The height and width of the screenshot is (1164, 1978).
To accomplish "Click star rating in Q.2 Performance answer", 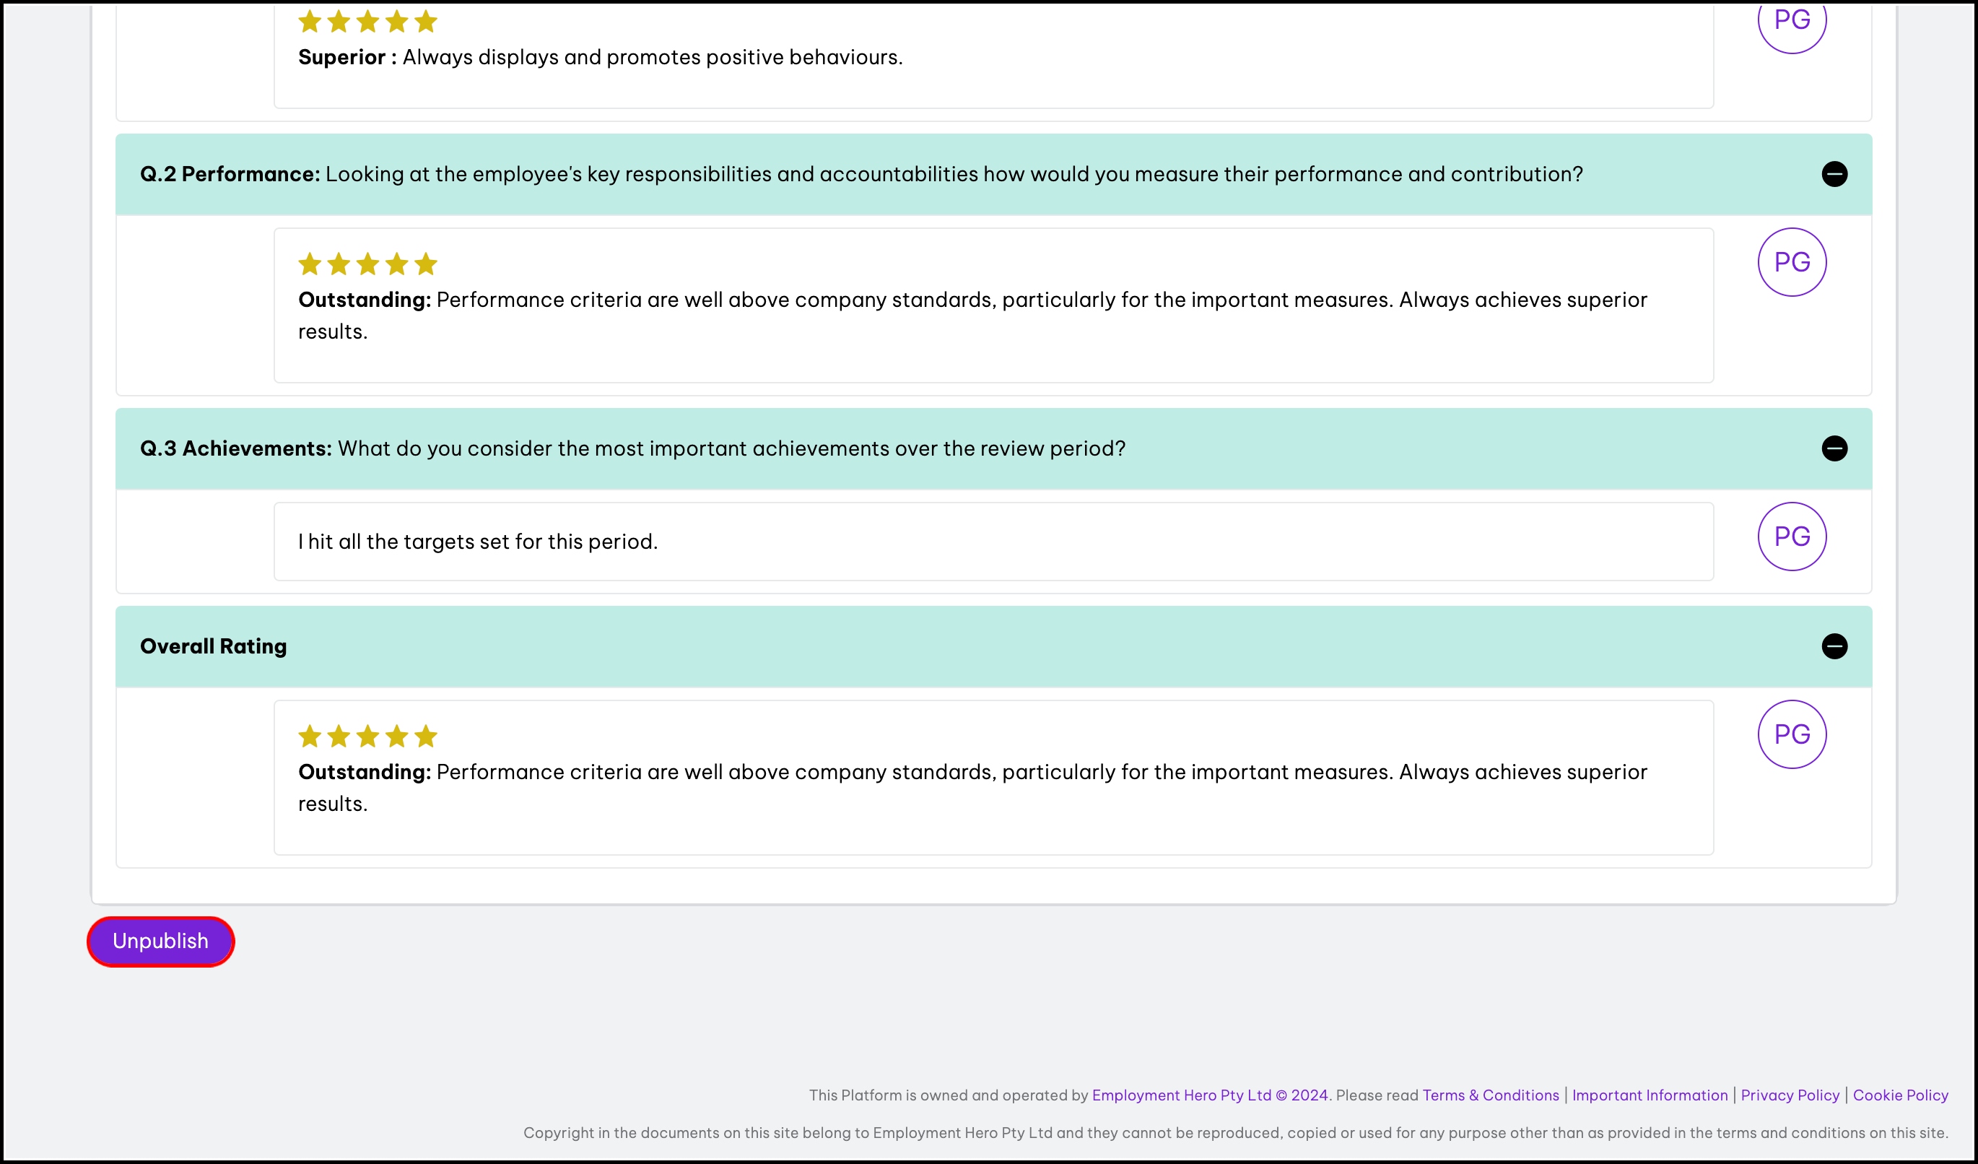I will [x=367, y=264].
